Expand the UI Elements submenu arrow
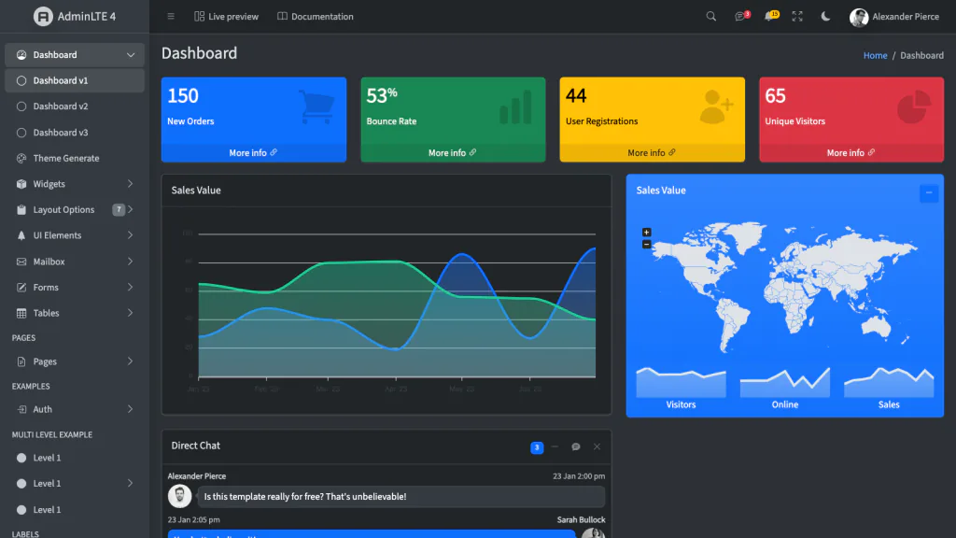 pos(130,235)
